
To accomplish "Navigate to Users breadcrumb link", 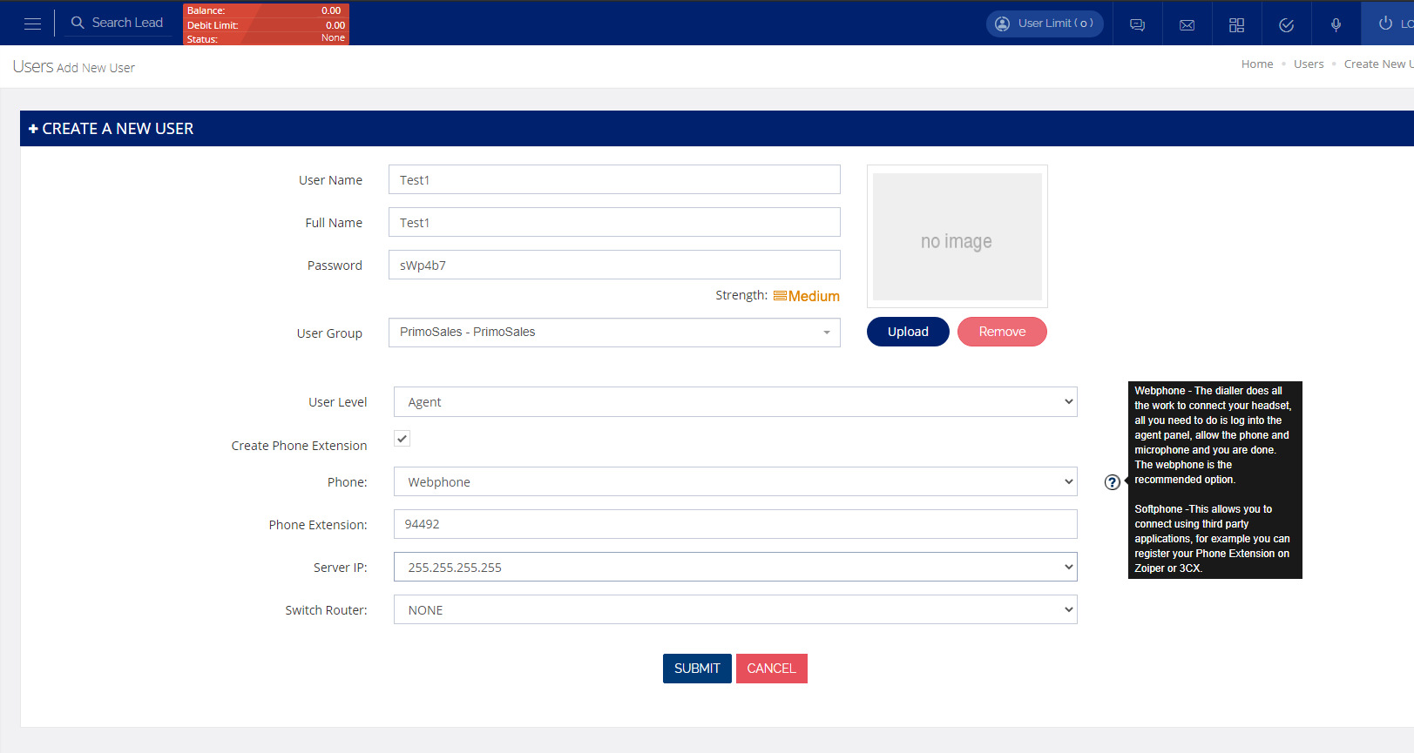I will pyautogui.click(x=1308, y=64).
